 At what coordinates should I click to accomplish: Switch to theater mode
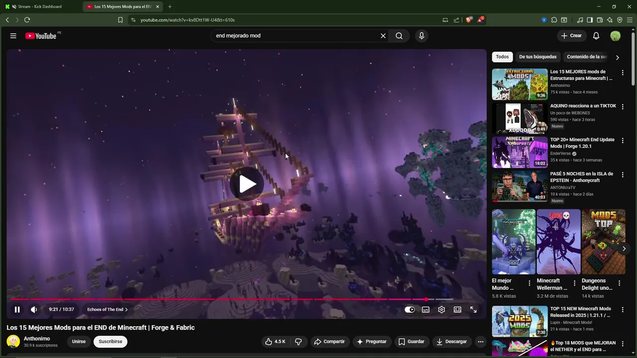pyautogui.click(x=457, y=309)
